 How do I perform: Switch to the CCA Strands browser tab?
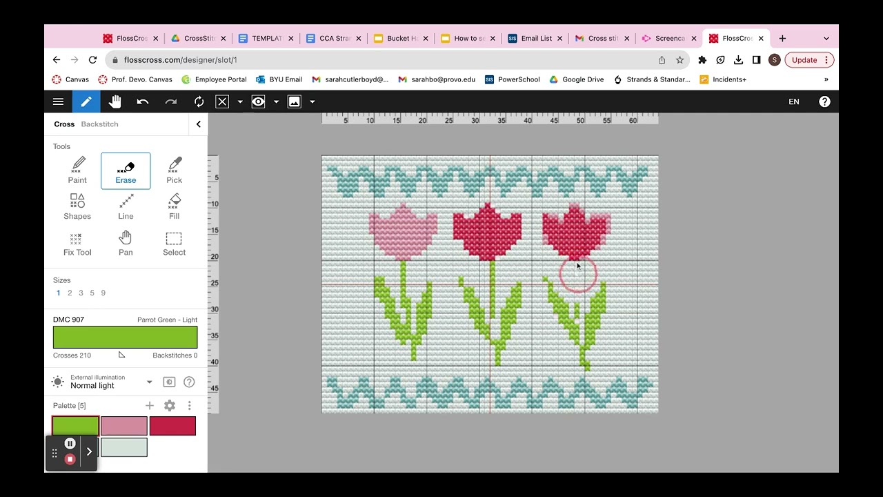tap(335, 39)
